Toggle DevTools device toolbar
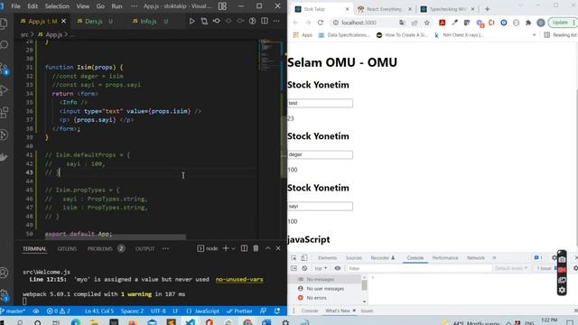Screen dimensions: 578x325 coord(304,258)
